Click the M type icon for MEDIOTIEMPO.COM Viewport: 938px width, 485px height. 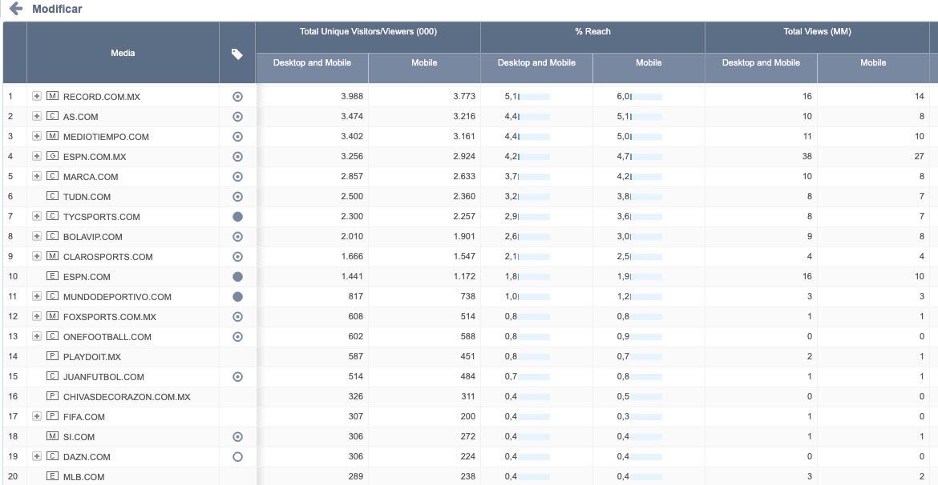pyautogui.click(x=52, y=136)
